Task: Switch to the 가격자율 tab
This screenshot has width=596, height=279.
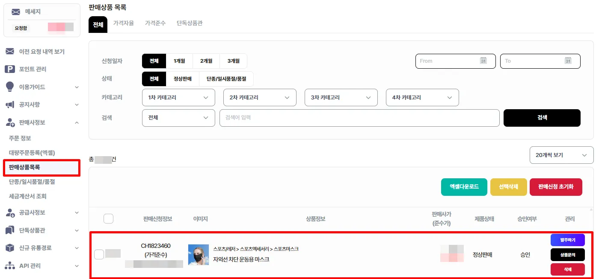Action: tap(124, 23)
